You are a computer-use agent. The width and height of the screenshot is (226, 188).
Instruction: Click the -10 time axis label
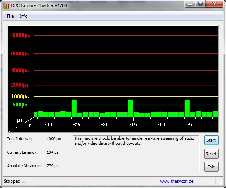(162, 124)
